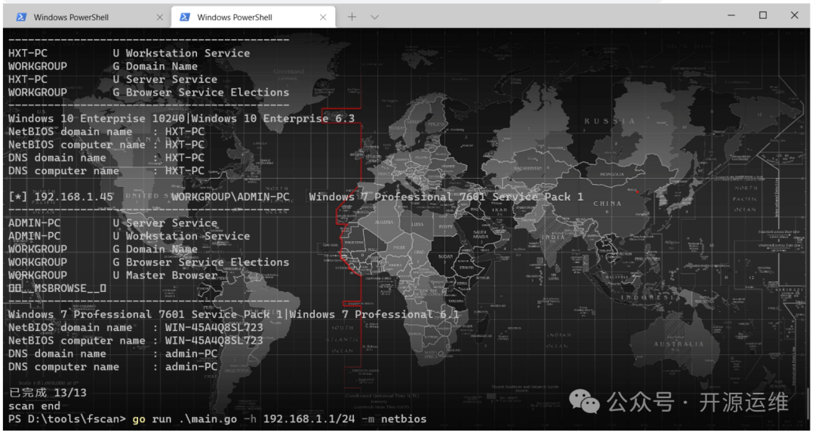This screenshot has width=815, height=435.
Task: Click 'NetBIOS computer name : WIN-45A4Q8SL723' line
Action: (x=136, y=341)
